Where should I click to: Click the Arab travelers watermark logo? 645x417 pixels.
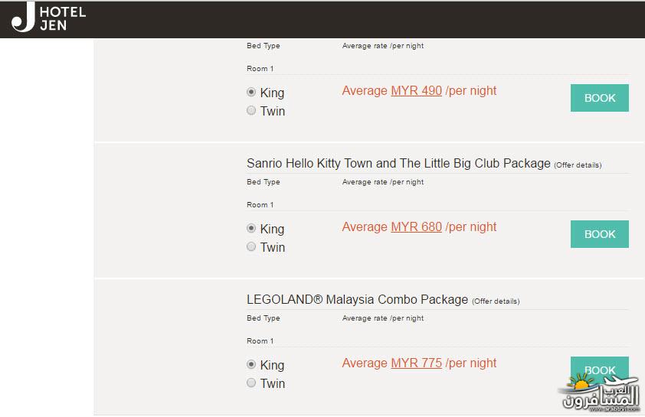pyautogui.click(x=601, y=392)
